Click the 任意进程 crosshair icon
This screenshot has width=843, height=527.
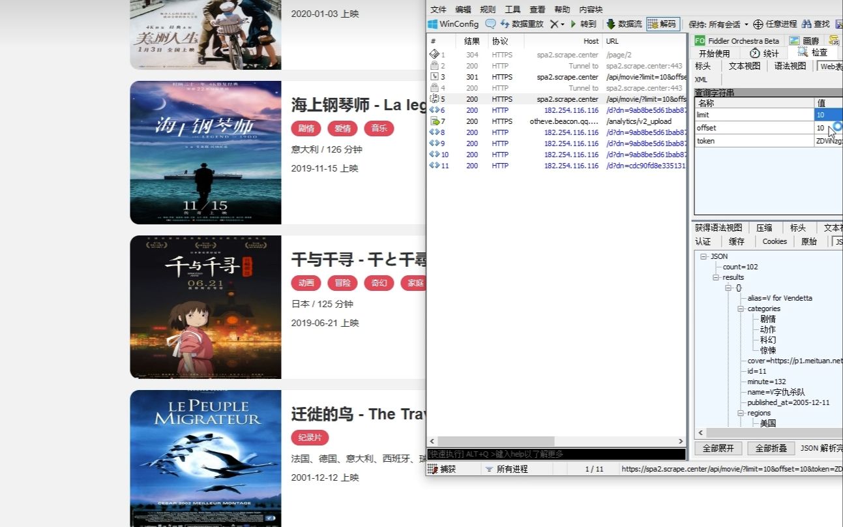758,24
